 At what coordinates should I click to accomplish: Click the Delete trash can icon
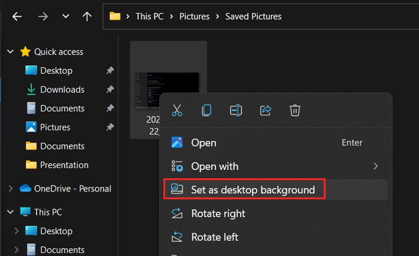coord(295,110)
